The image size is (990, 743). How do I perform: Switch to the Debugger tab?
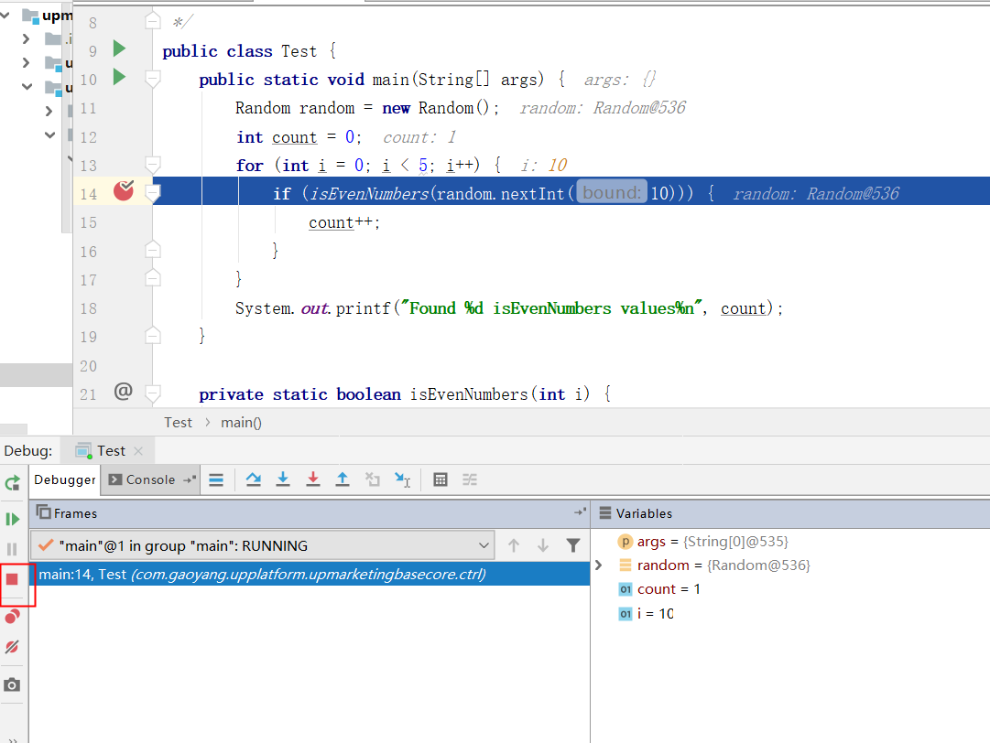(x=65, y=480)
